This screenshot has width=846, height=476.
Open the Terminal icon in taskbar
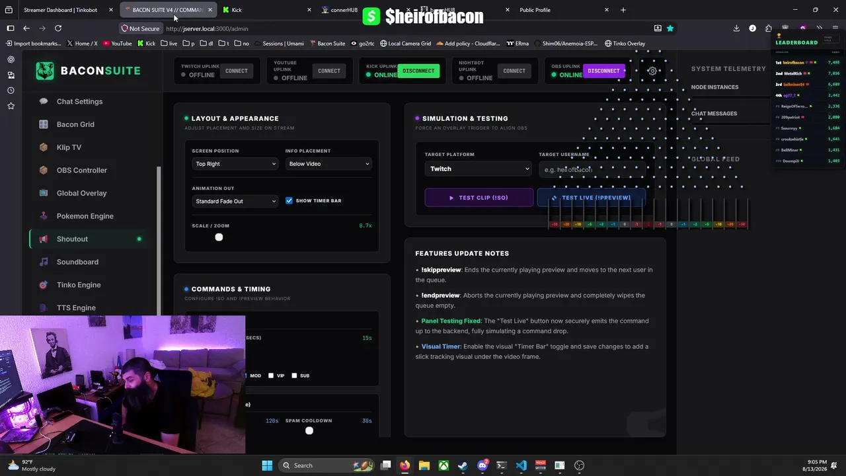tap(502, 465)
